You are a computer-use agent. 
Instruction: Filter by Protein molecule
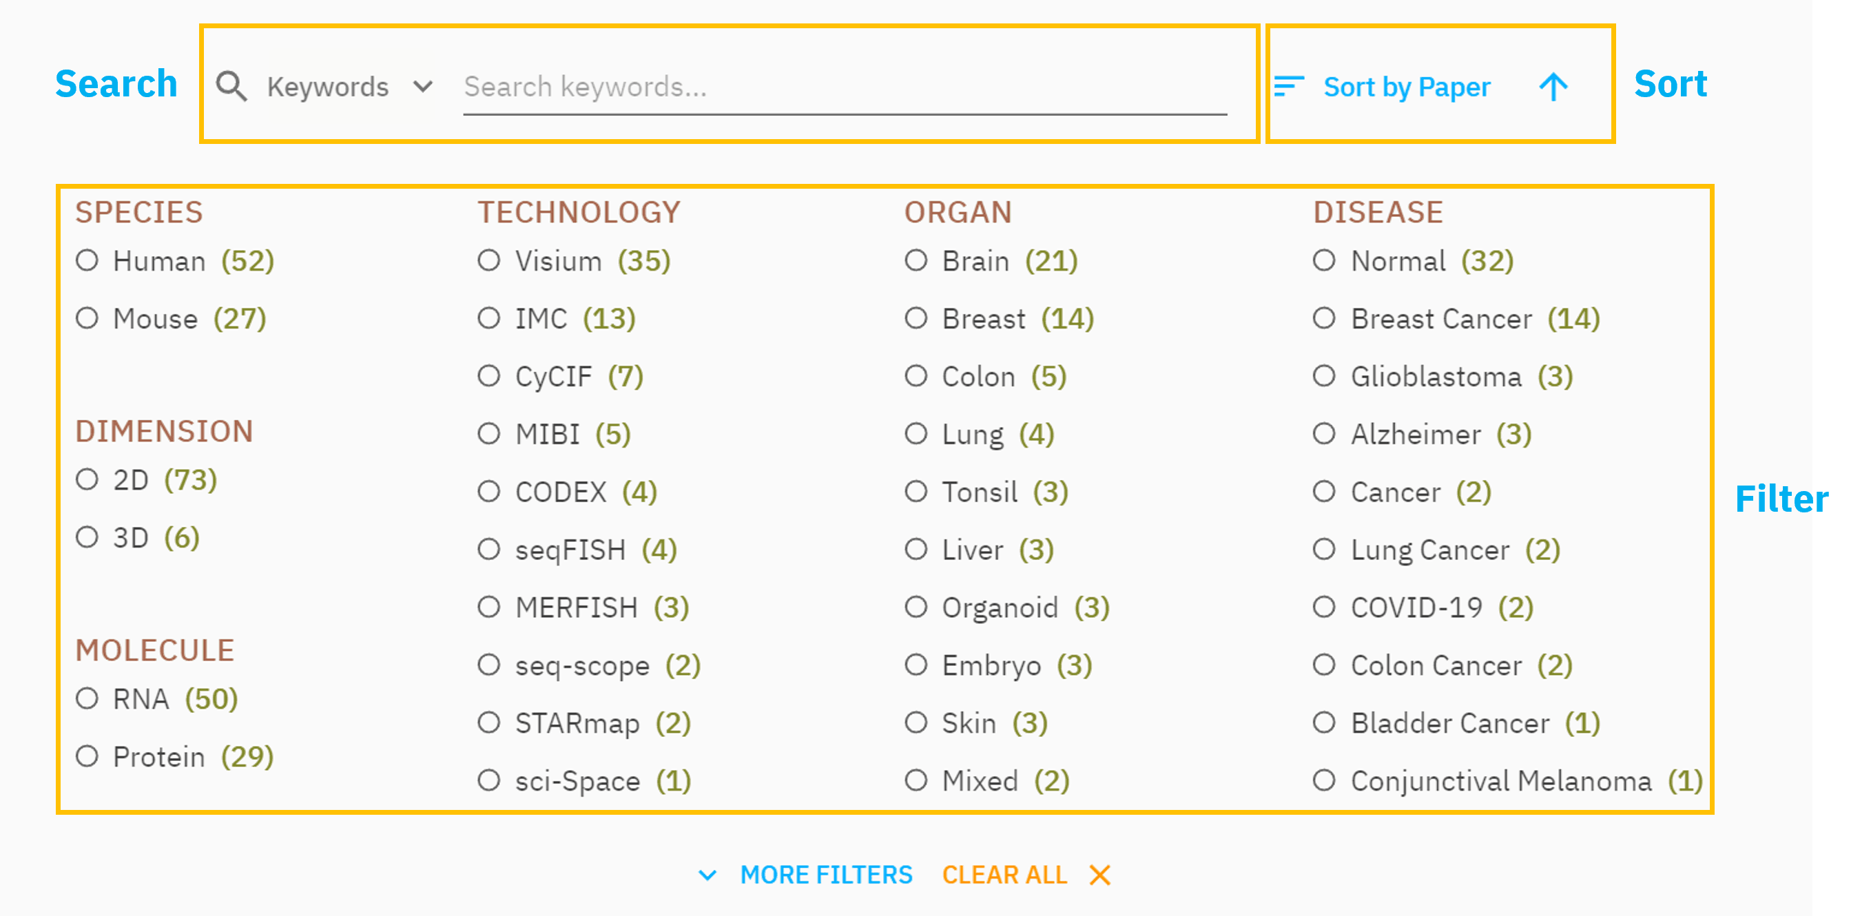tap(87, 756)
